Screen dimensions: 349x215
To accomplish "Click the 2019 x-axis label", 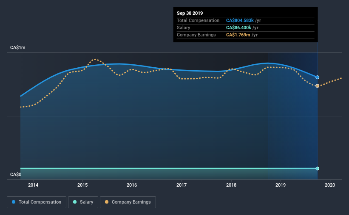I will coord(281,185).
